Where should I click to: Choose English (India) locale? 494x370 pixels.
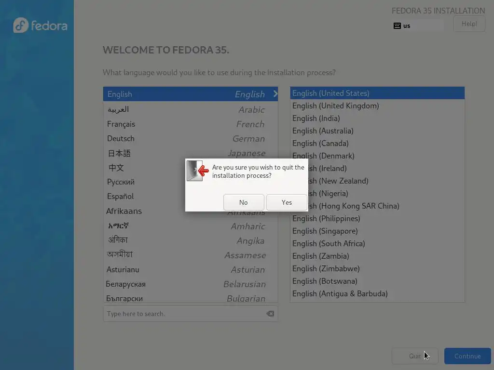click(377, 119)
